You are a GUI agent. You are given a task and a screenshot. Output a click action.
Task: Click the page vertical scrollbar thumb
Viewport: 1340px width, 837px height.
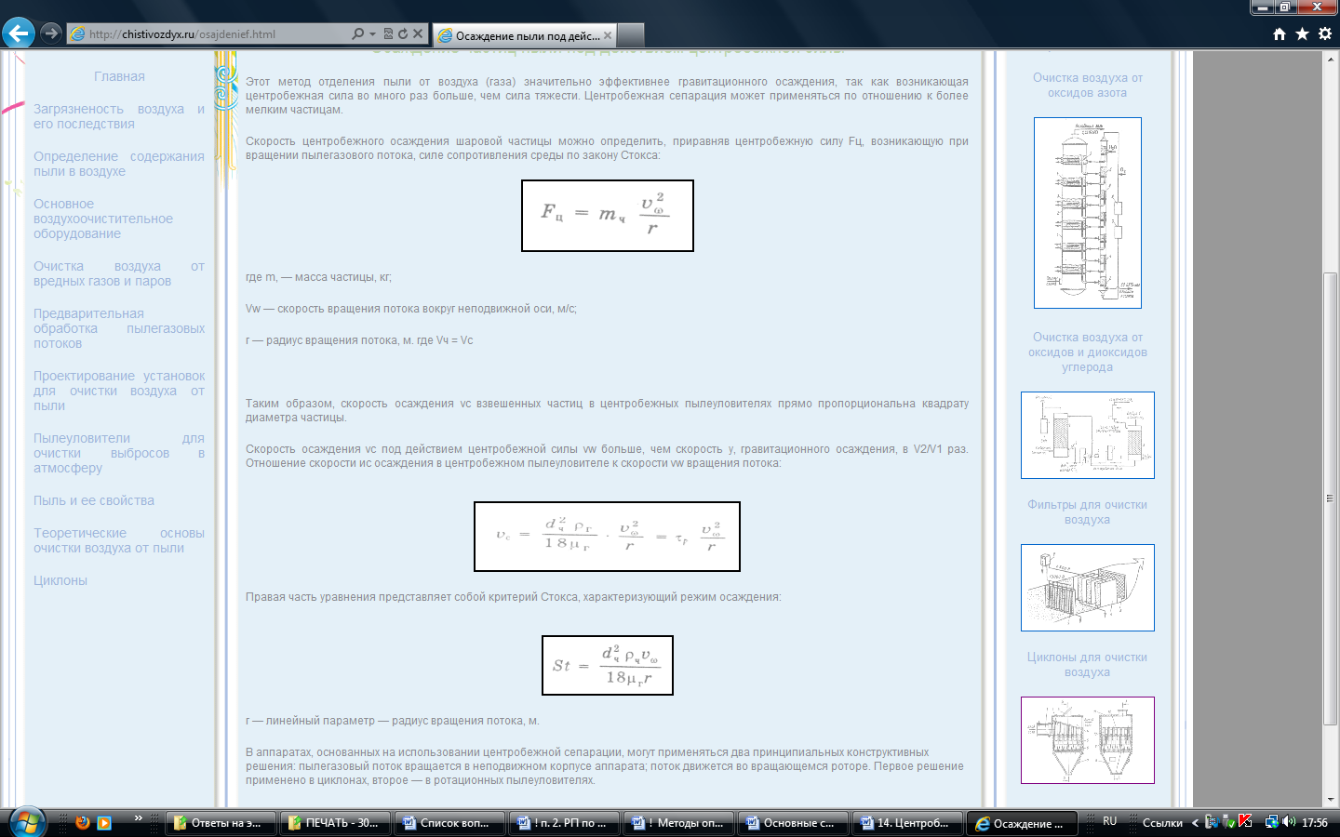pos(1331,498)
